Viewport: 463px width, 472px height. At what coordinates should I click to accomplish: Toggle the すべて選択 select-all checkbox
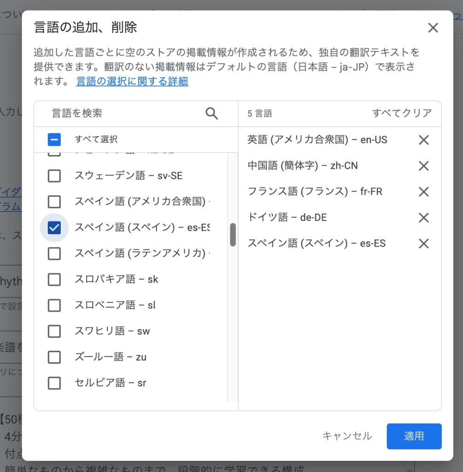coord(54,139)
